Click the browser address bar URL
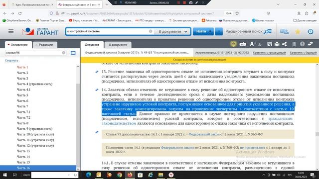 click(141, 13)
